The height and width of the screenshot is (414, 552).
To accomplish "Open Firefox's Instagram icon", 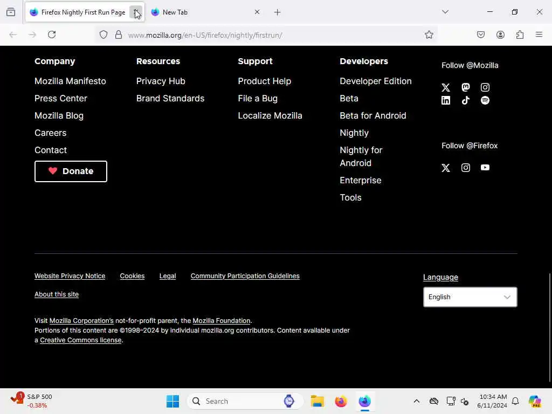I will pos(465,168).
